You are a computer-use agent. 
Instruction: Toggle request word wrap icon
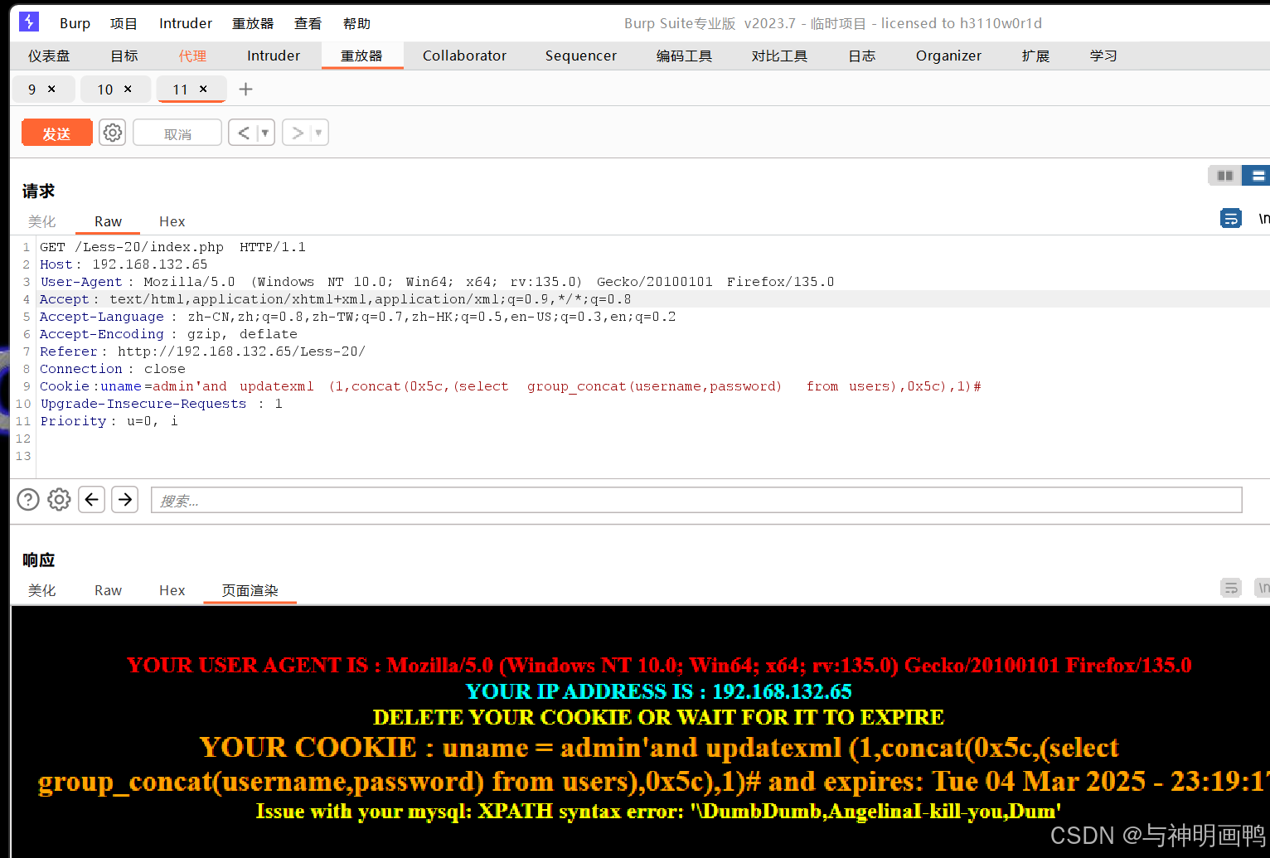1231,218
